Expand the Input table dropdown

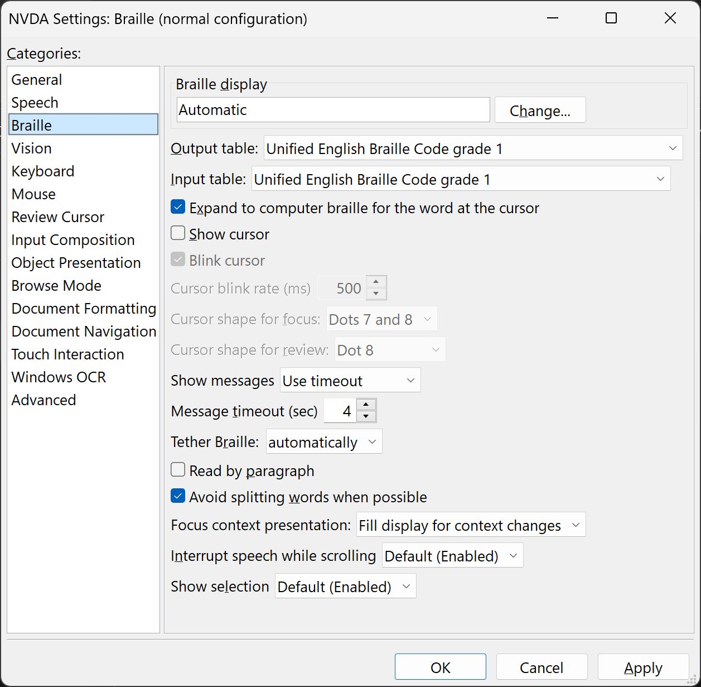tap(461, 179)
